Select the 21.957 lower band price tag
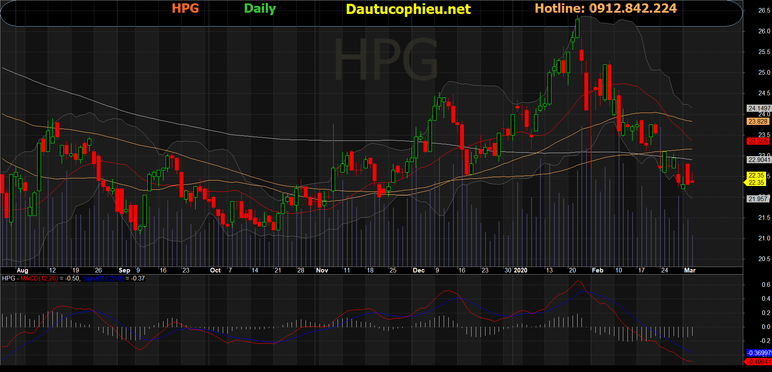Image resolution: width=772 pixels, height=372 pixels. click(758, 199)
